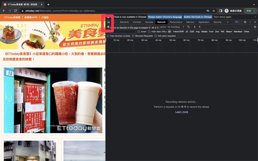The height and width of the screenshot is (161, 258).
Task: Switch to the Elements tab
Action: (x=124, y=22)
